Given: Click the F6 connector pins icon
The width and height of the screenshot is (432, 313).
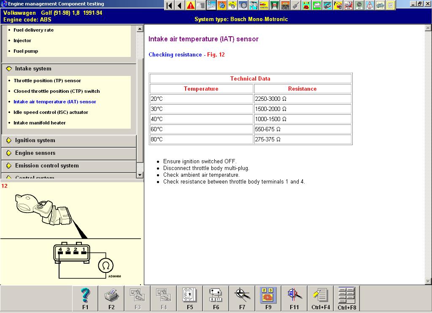Looking at the screenshot, I should pyautogui.click(x=216, y=298).
